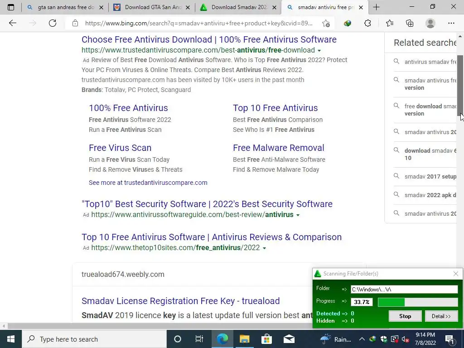Image resolution: width=464 pixels, height=348 pixels.
Task: Close the gta san andreas tab
Action: pos(101,7)
